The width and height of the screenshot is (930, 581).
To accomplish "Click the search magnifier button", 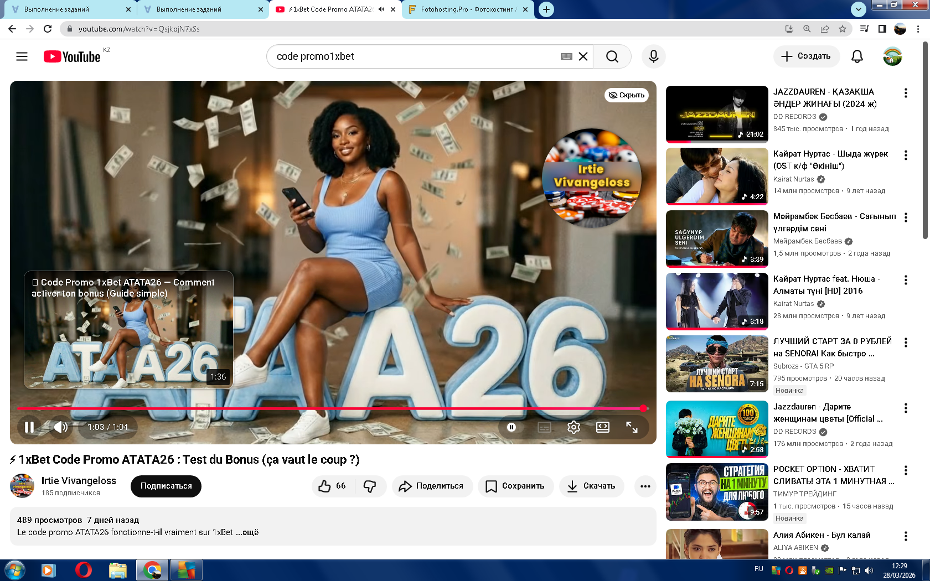I will pyautogui.click(x=612, y=56).
